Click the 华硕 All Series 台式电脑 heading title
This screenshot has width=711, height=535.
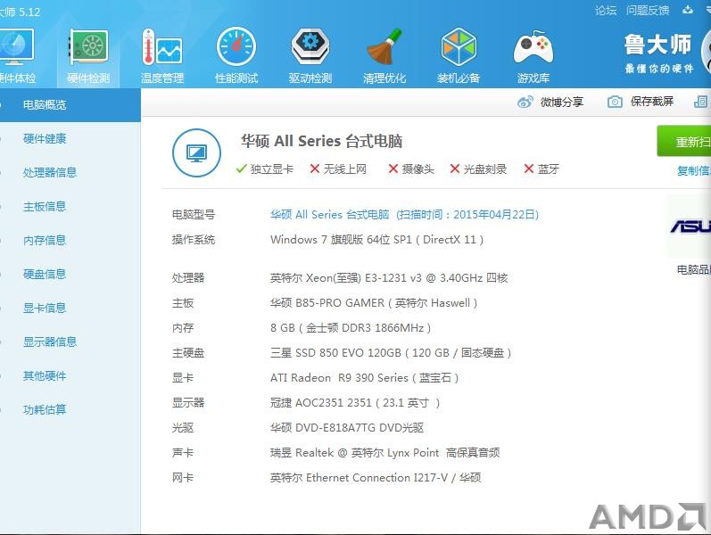tap(321, 141)
